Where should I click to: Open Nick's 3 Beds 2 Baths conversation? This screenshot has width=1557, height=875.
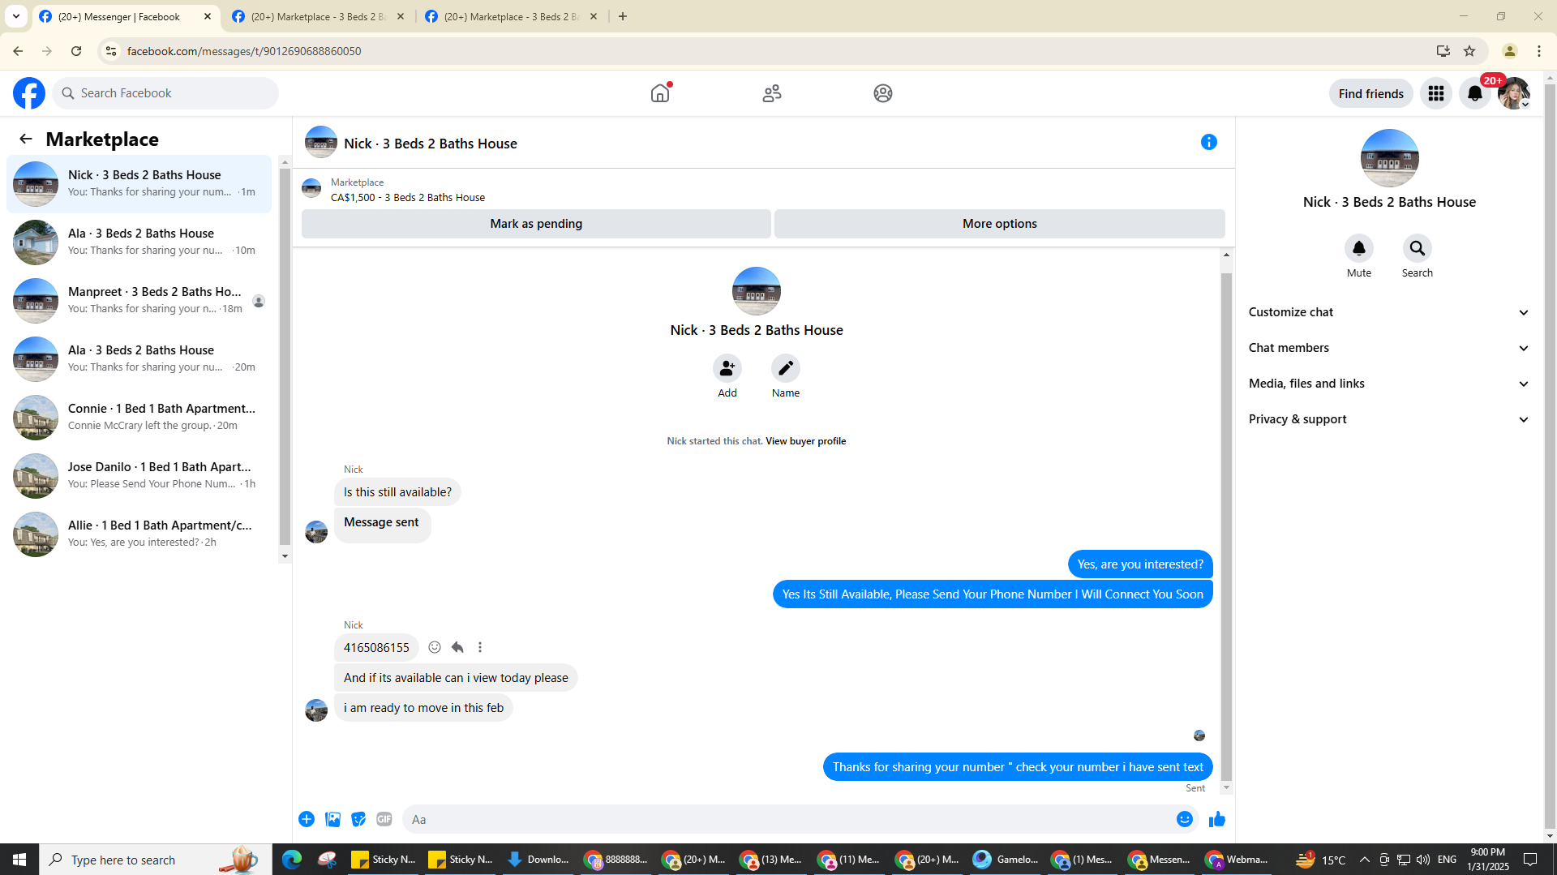[139, 184]
